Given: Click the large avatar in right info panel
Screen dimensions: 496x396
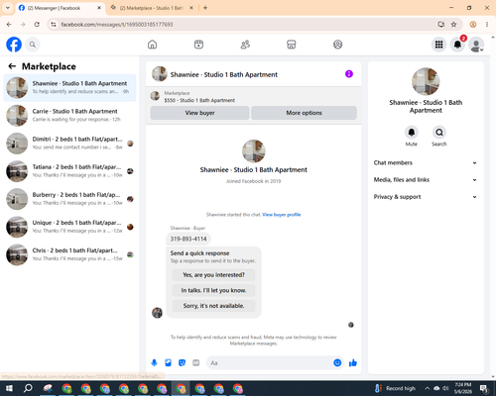Looking at the screenshot, I should point(426,81).
